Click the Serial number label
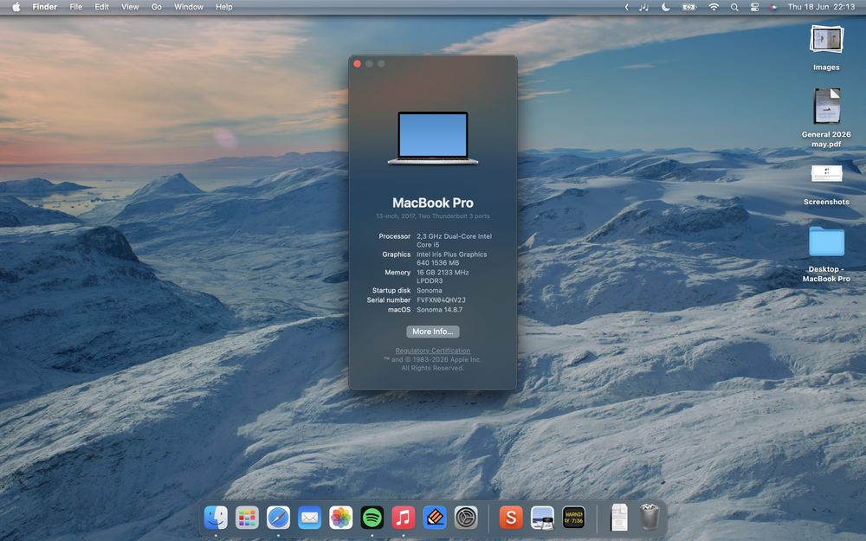Image resolution: width=866 pixels, height=541 pixels. (389, 300)
